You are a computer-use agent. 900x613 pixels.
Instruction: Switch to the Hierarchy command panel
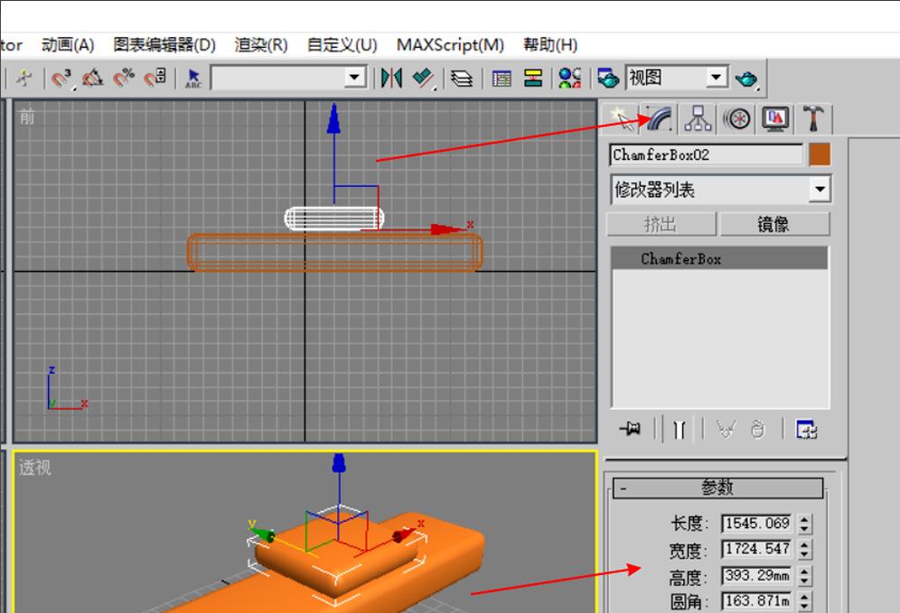tap(696, 117)
